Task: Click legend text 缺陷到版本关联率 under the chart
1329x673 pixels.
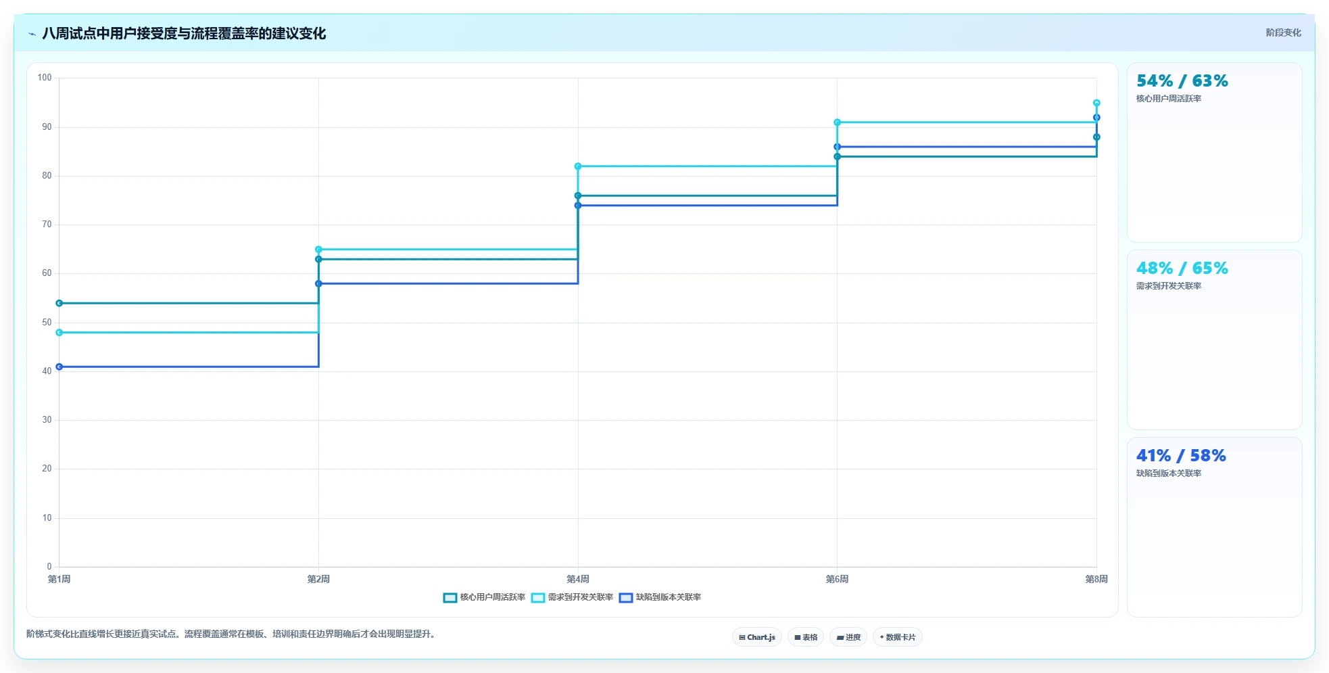Action: point(669,597)
